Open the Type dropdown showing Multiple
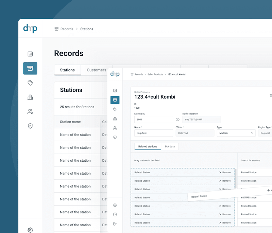 (x=236, y=133)
